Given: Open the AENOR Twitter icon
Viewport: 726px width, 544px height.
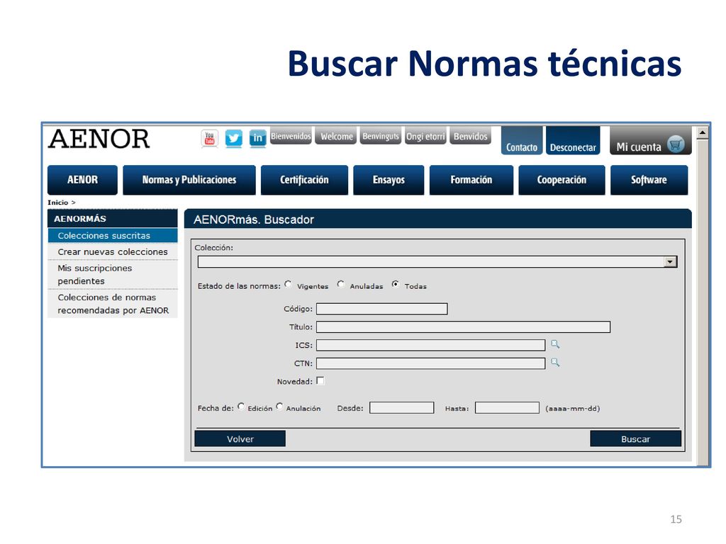Looking at the screenshot, I should click(x=234, y=138).
